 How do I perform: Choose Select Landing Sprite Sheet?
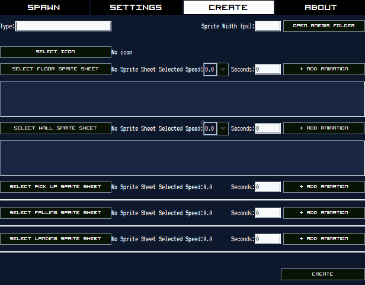[x=56, y=239]
